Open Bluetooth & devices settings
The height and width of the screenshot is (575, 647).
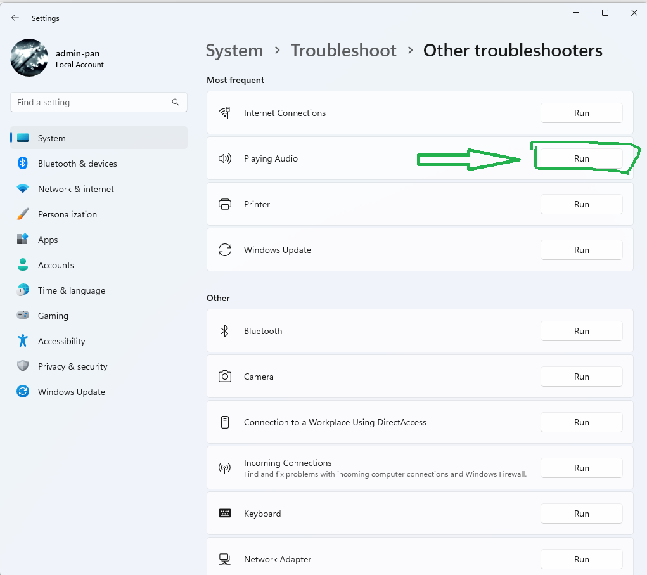[99, 164]
